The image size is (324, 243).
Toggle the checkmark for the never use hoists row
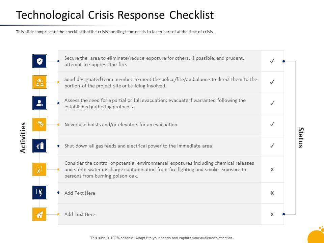(272, 125)
